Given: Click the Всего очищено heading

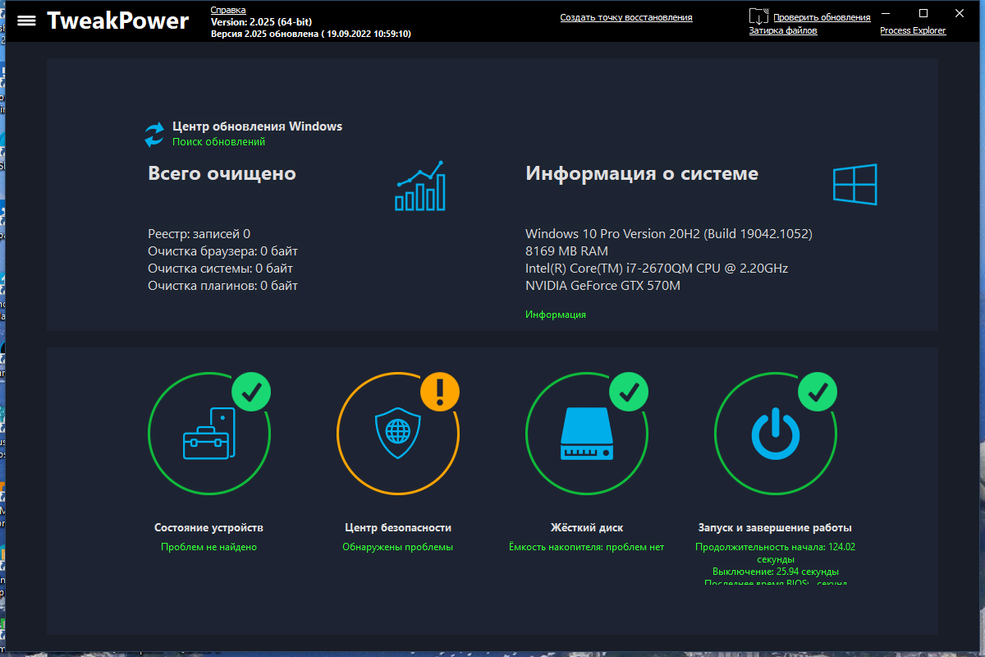Looking at the screenshot, I should pos(222,173).
